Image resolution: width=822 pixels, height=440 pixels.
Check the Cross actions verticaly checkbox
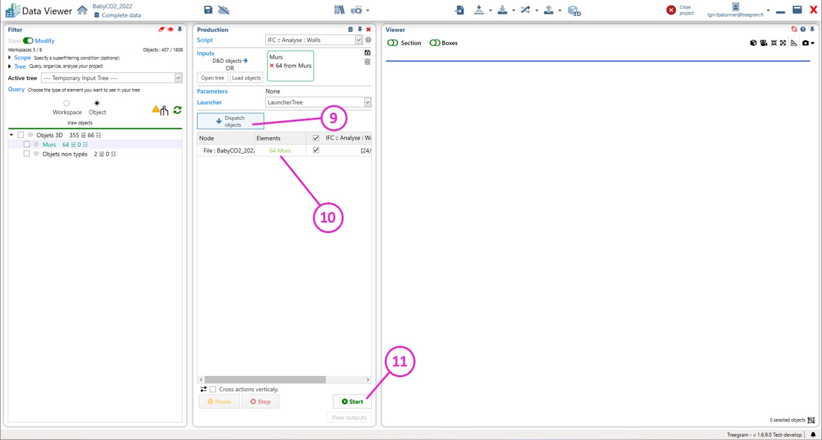click(213, 389)
